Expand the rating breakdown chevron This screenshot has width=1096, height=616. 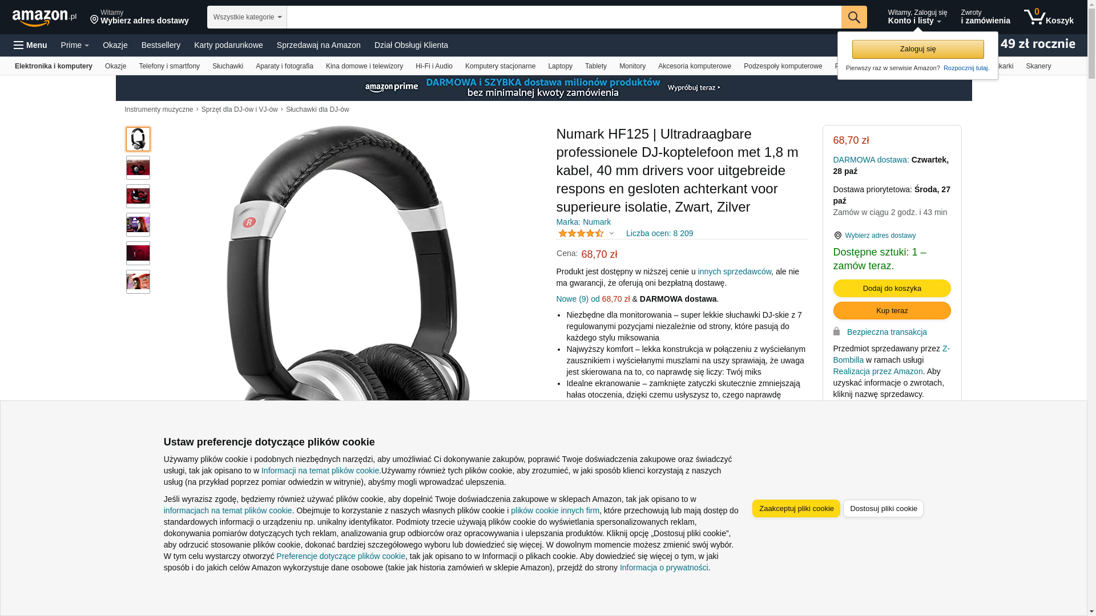pyautogui.click(x=611, y=233)
